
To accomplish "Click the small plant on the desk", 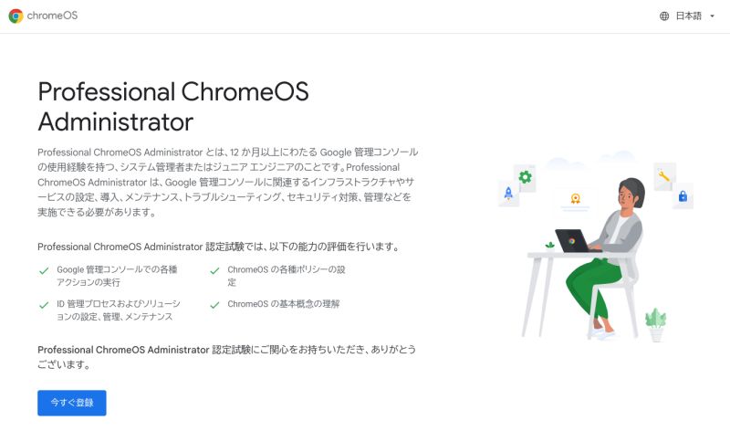I will click(x=549, y=246).
